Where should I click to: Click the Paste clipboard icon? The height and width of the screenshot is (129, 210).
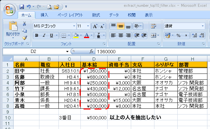click(13, 26)
